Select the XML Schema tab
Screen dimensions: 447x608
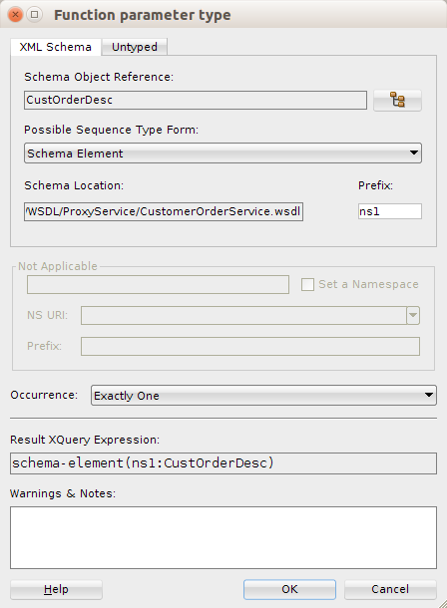click(x=56, y=47)
